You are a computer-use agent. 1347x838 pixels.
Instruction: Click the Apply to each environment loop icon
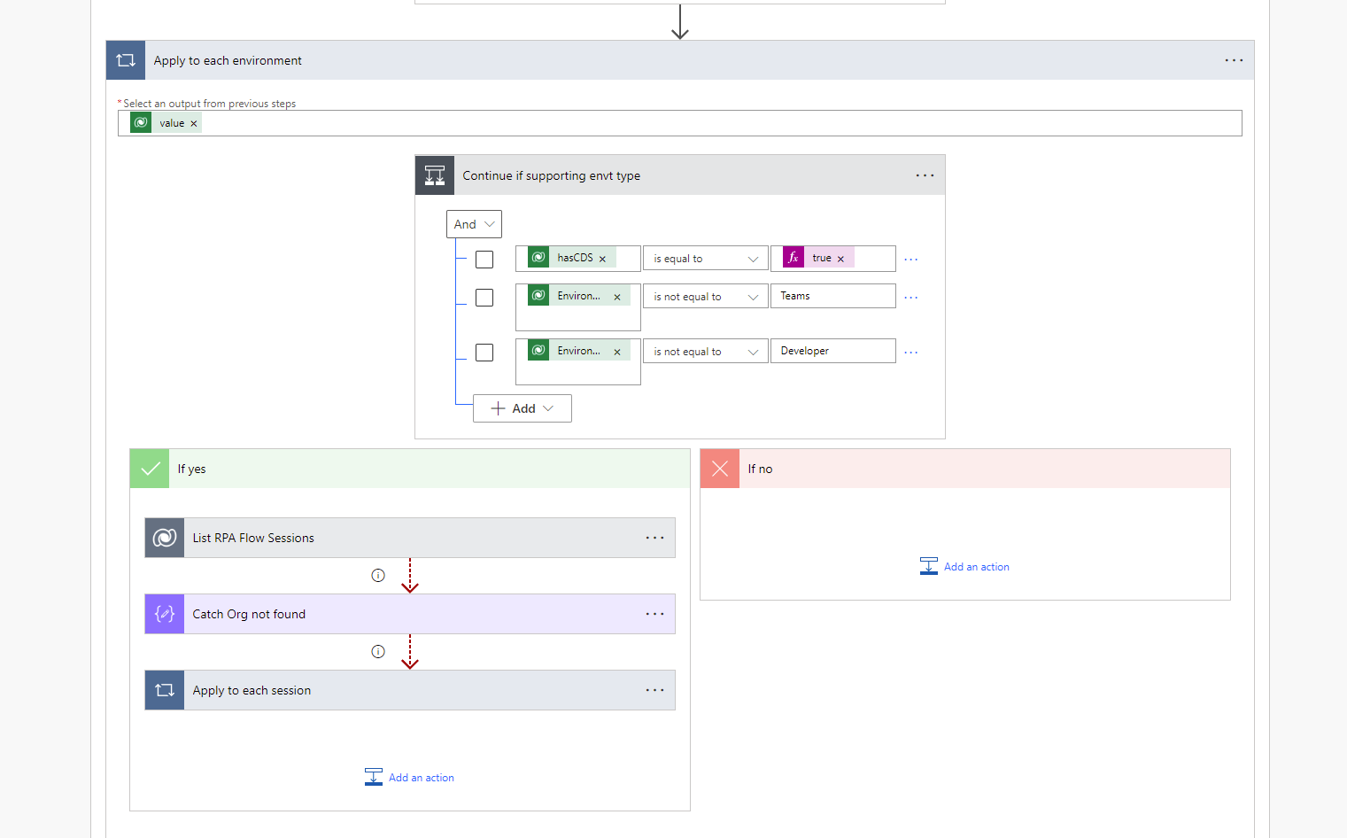tap(126, 60)
